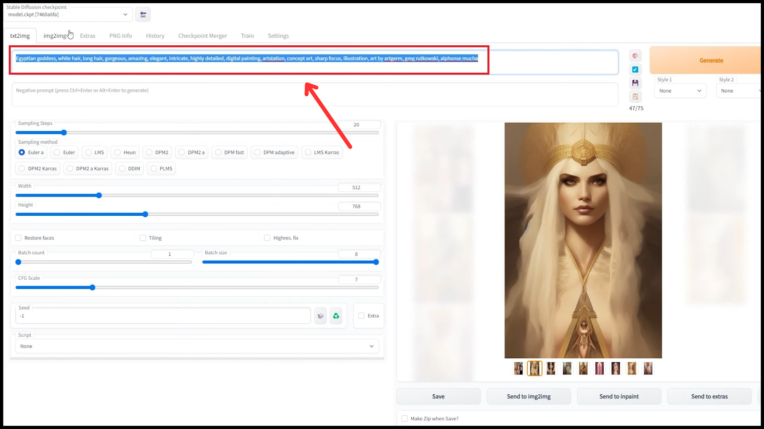Enable the Restore faces checkbox
Image resolution: width=764 pixels, height=429 pixels.
click(18, 238)
